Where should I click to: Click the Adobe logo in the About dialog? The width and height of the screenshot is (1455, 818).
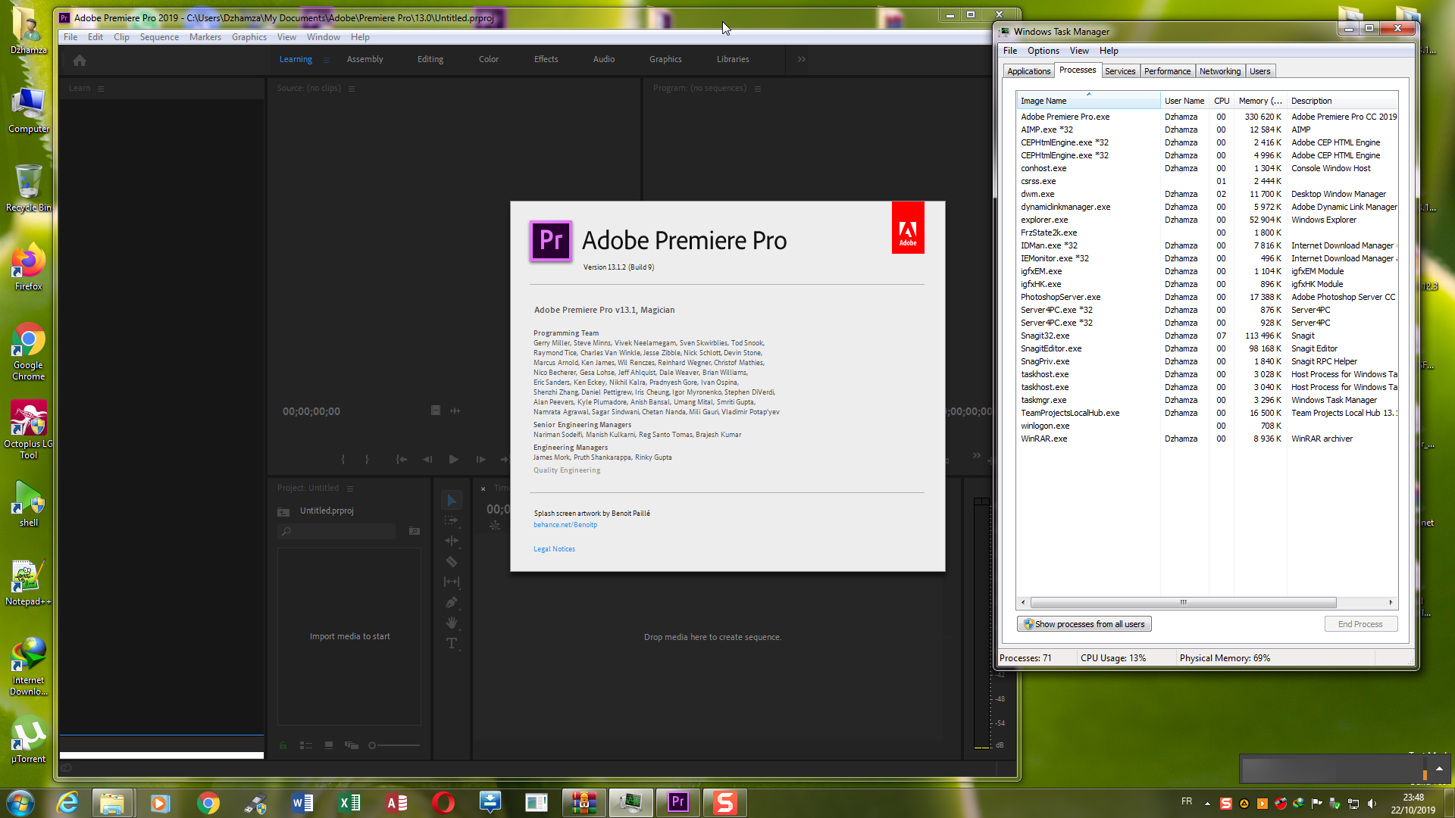click(908, 227)
